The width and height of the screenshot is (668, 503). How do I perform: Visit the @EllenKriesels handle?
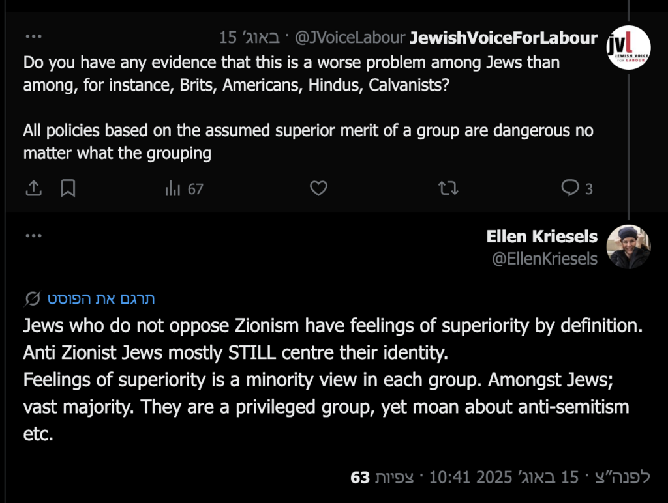click(545, 259)
